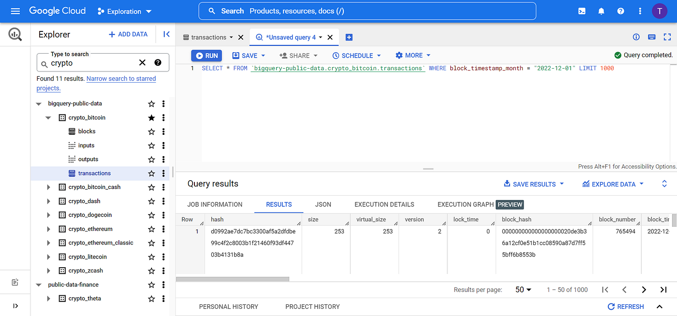
Task: Star the inputs table
Action: (151, 145)
